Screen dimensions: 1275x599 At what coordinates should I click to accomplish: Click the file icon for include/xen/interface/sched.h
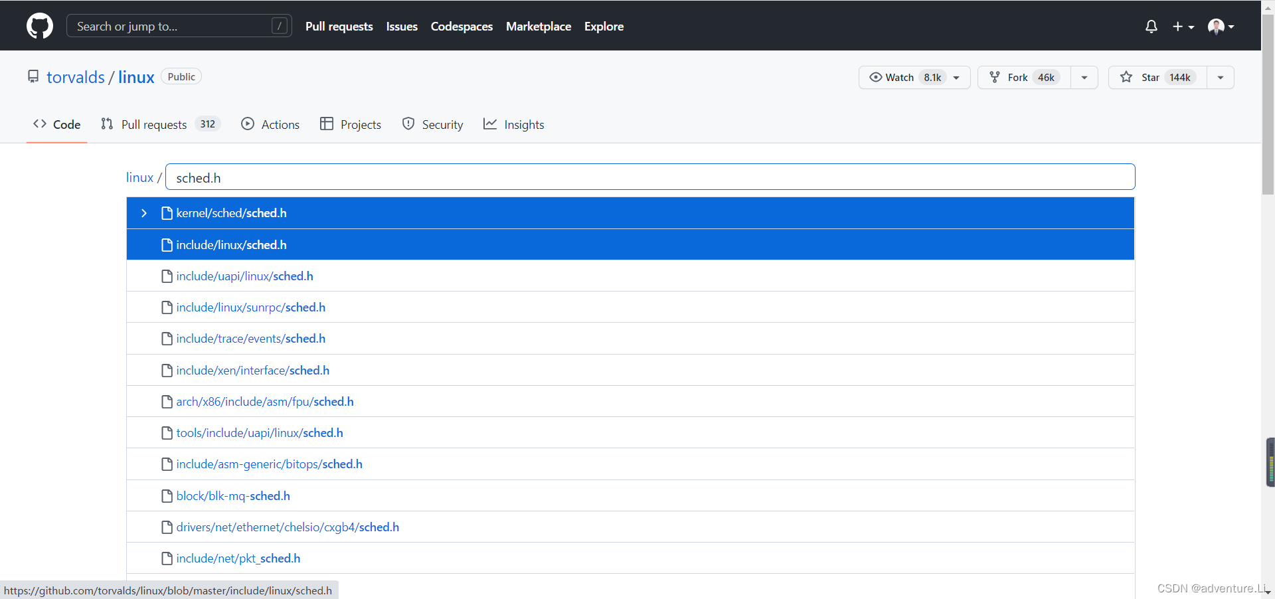click(x=167, y=371)
